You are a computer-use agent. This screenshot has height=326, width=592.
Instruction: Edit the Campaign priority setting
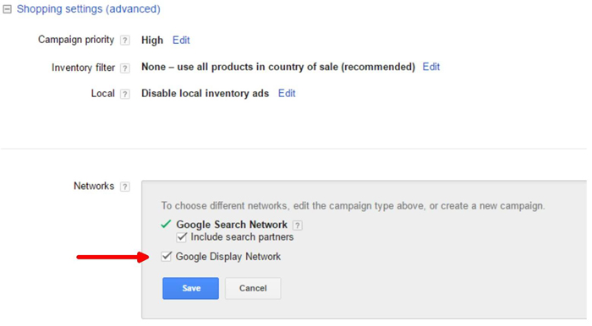point(181,41)
